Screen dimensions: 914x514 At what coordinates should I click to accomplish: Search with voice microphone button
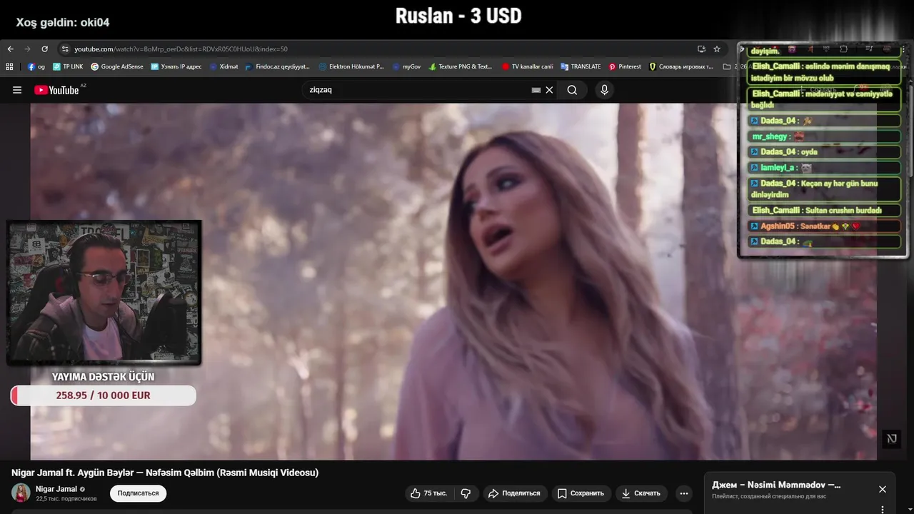point(604,90)
